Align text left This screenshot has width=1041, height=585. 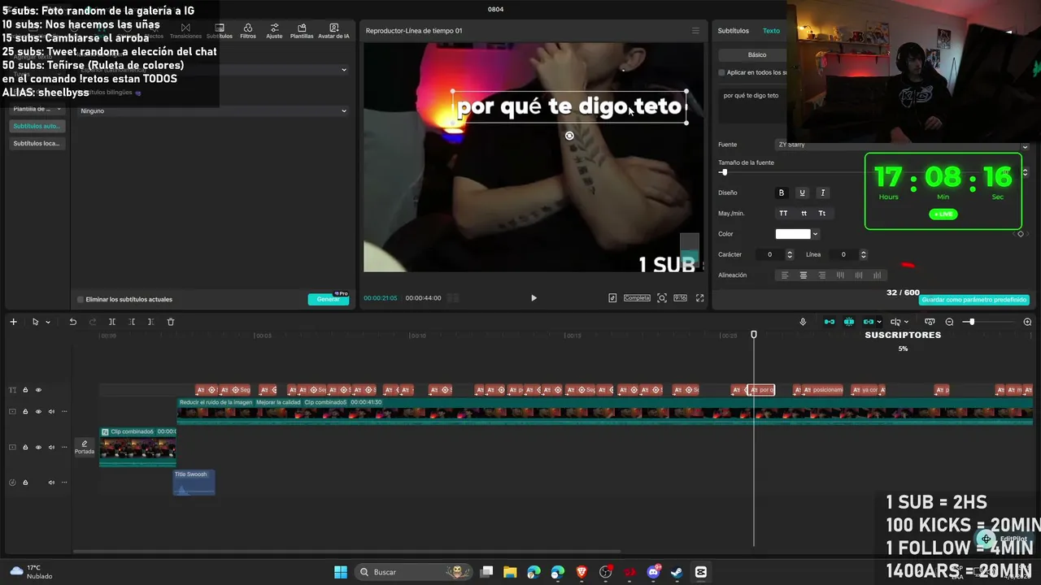coord(785,275)
